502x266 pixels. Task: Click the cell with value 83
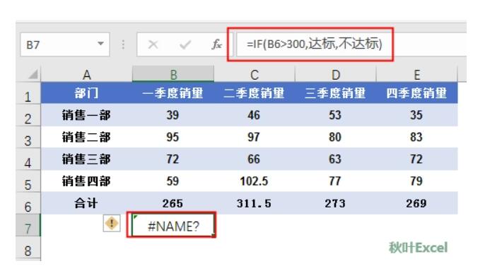pyautogui.click(x=416, y=137)
